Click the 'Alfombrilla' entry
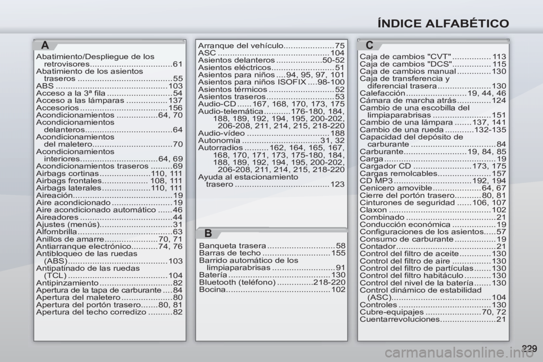 [109, 231]
